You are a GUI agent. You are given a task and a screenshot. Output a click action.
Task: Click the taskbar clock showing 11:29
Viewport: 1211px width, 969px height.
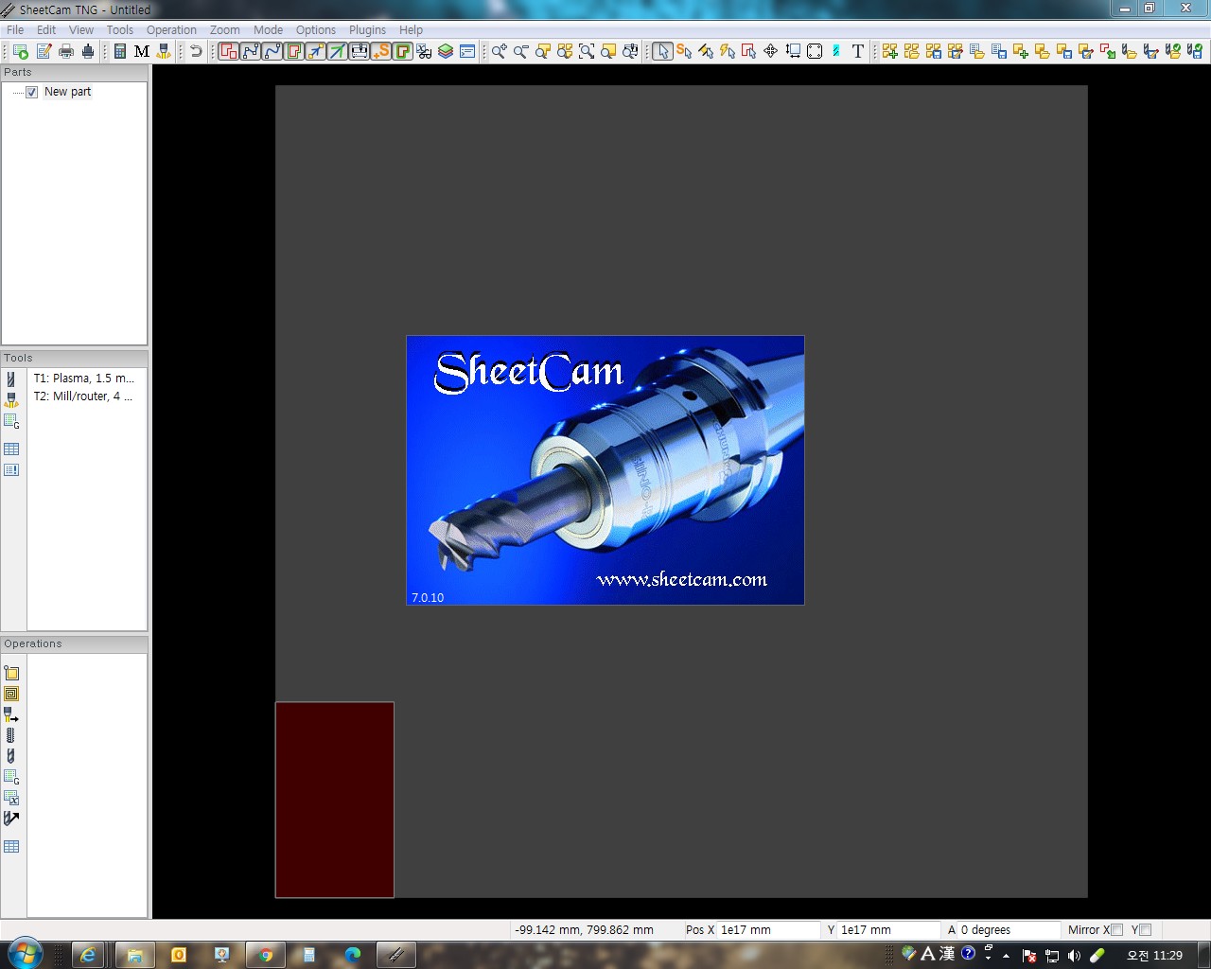click(x=1154, y=956)
